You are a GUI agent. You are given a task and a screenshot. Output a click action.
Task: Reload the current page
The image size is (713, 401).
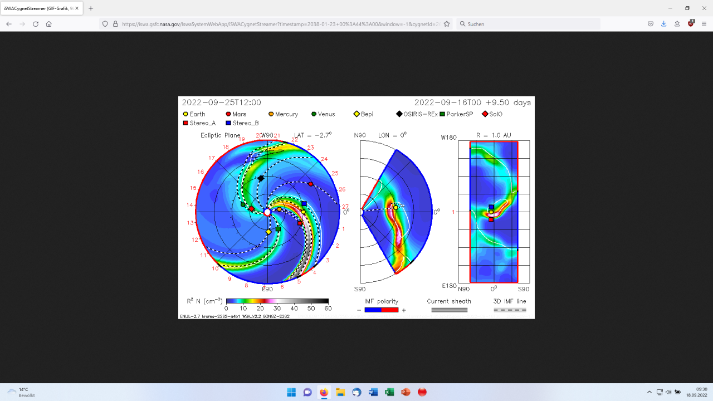tap(36, 24)
